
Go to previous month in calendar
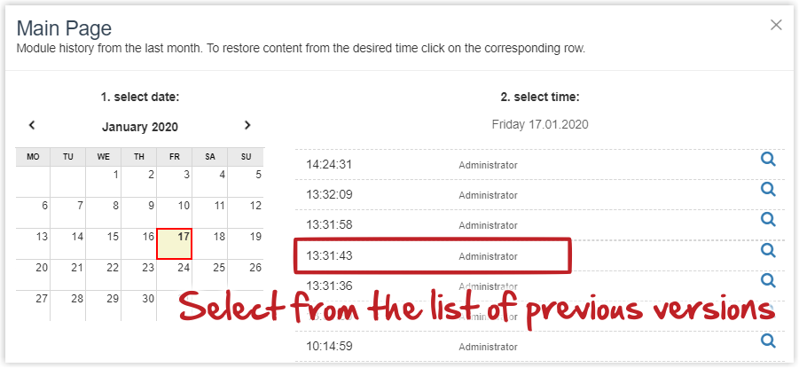coord(32,126)
